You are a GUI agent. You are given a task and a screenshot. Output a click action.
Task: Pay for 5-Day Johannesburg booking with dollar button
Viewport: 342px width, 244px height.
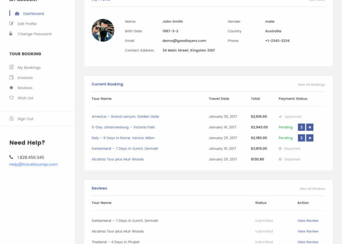coord(301,127)
